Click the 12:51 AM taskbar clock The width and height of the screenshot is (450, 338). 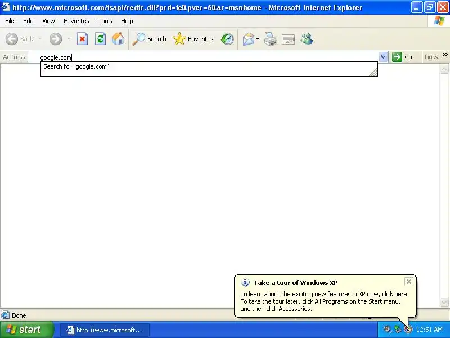pyautogui.click(x=429, y=330)
